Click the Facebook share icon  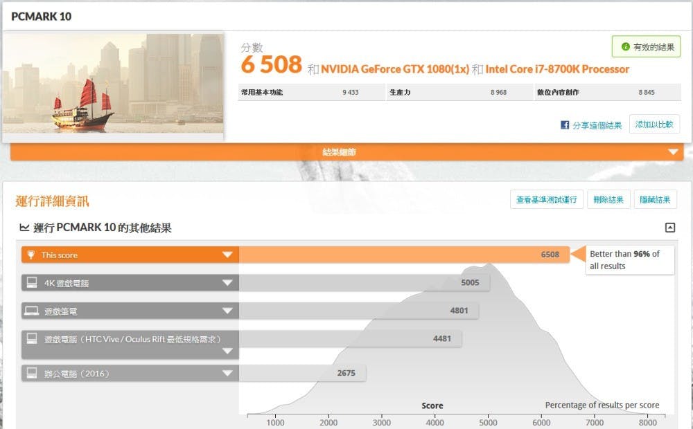[564, 125]
